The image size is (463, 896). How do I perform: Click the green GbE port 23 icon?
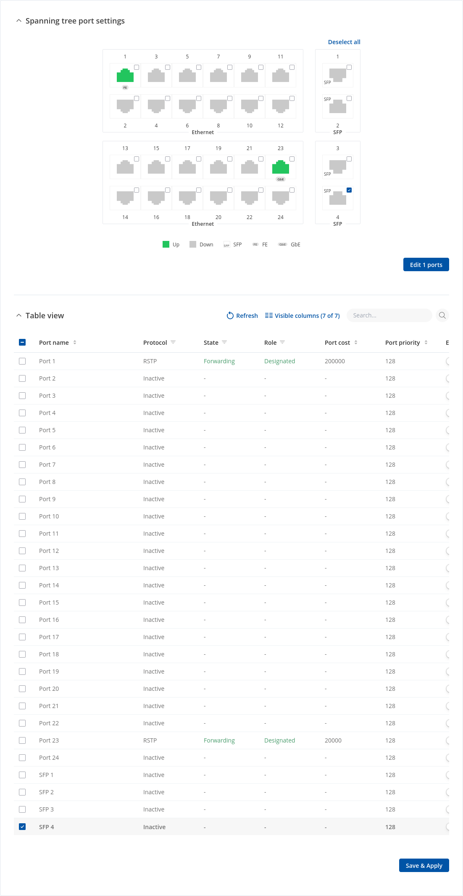click(280, 167)
